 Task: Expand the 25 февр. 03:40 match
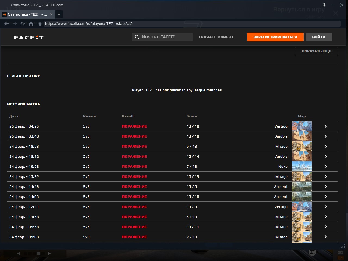tap(326, 136)
